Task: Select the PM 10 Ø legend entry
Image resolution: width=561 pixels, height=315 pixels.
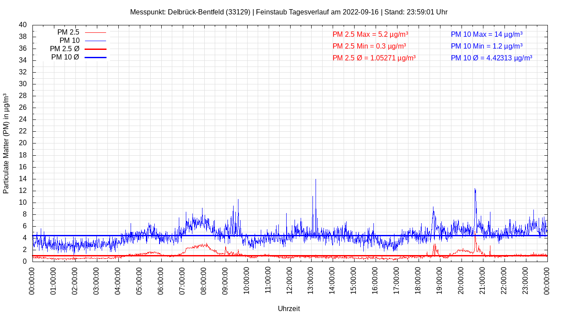Action: 65,57
